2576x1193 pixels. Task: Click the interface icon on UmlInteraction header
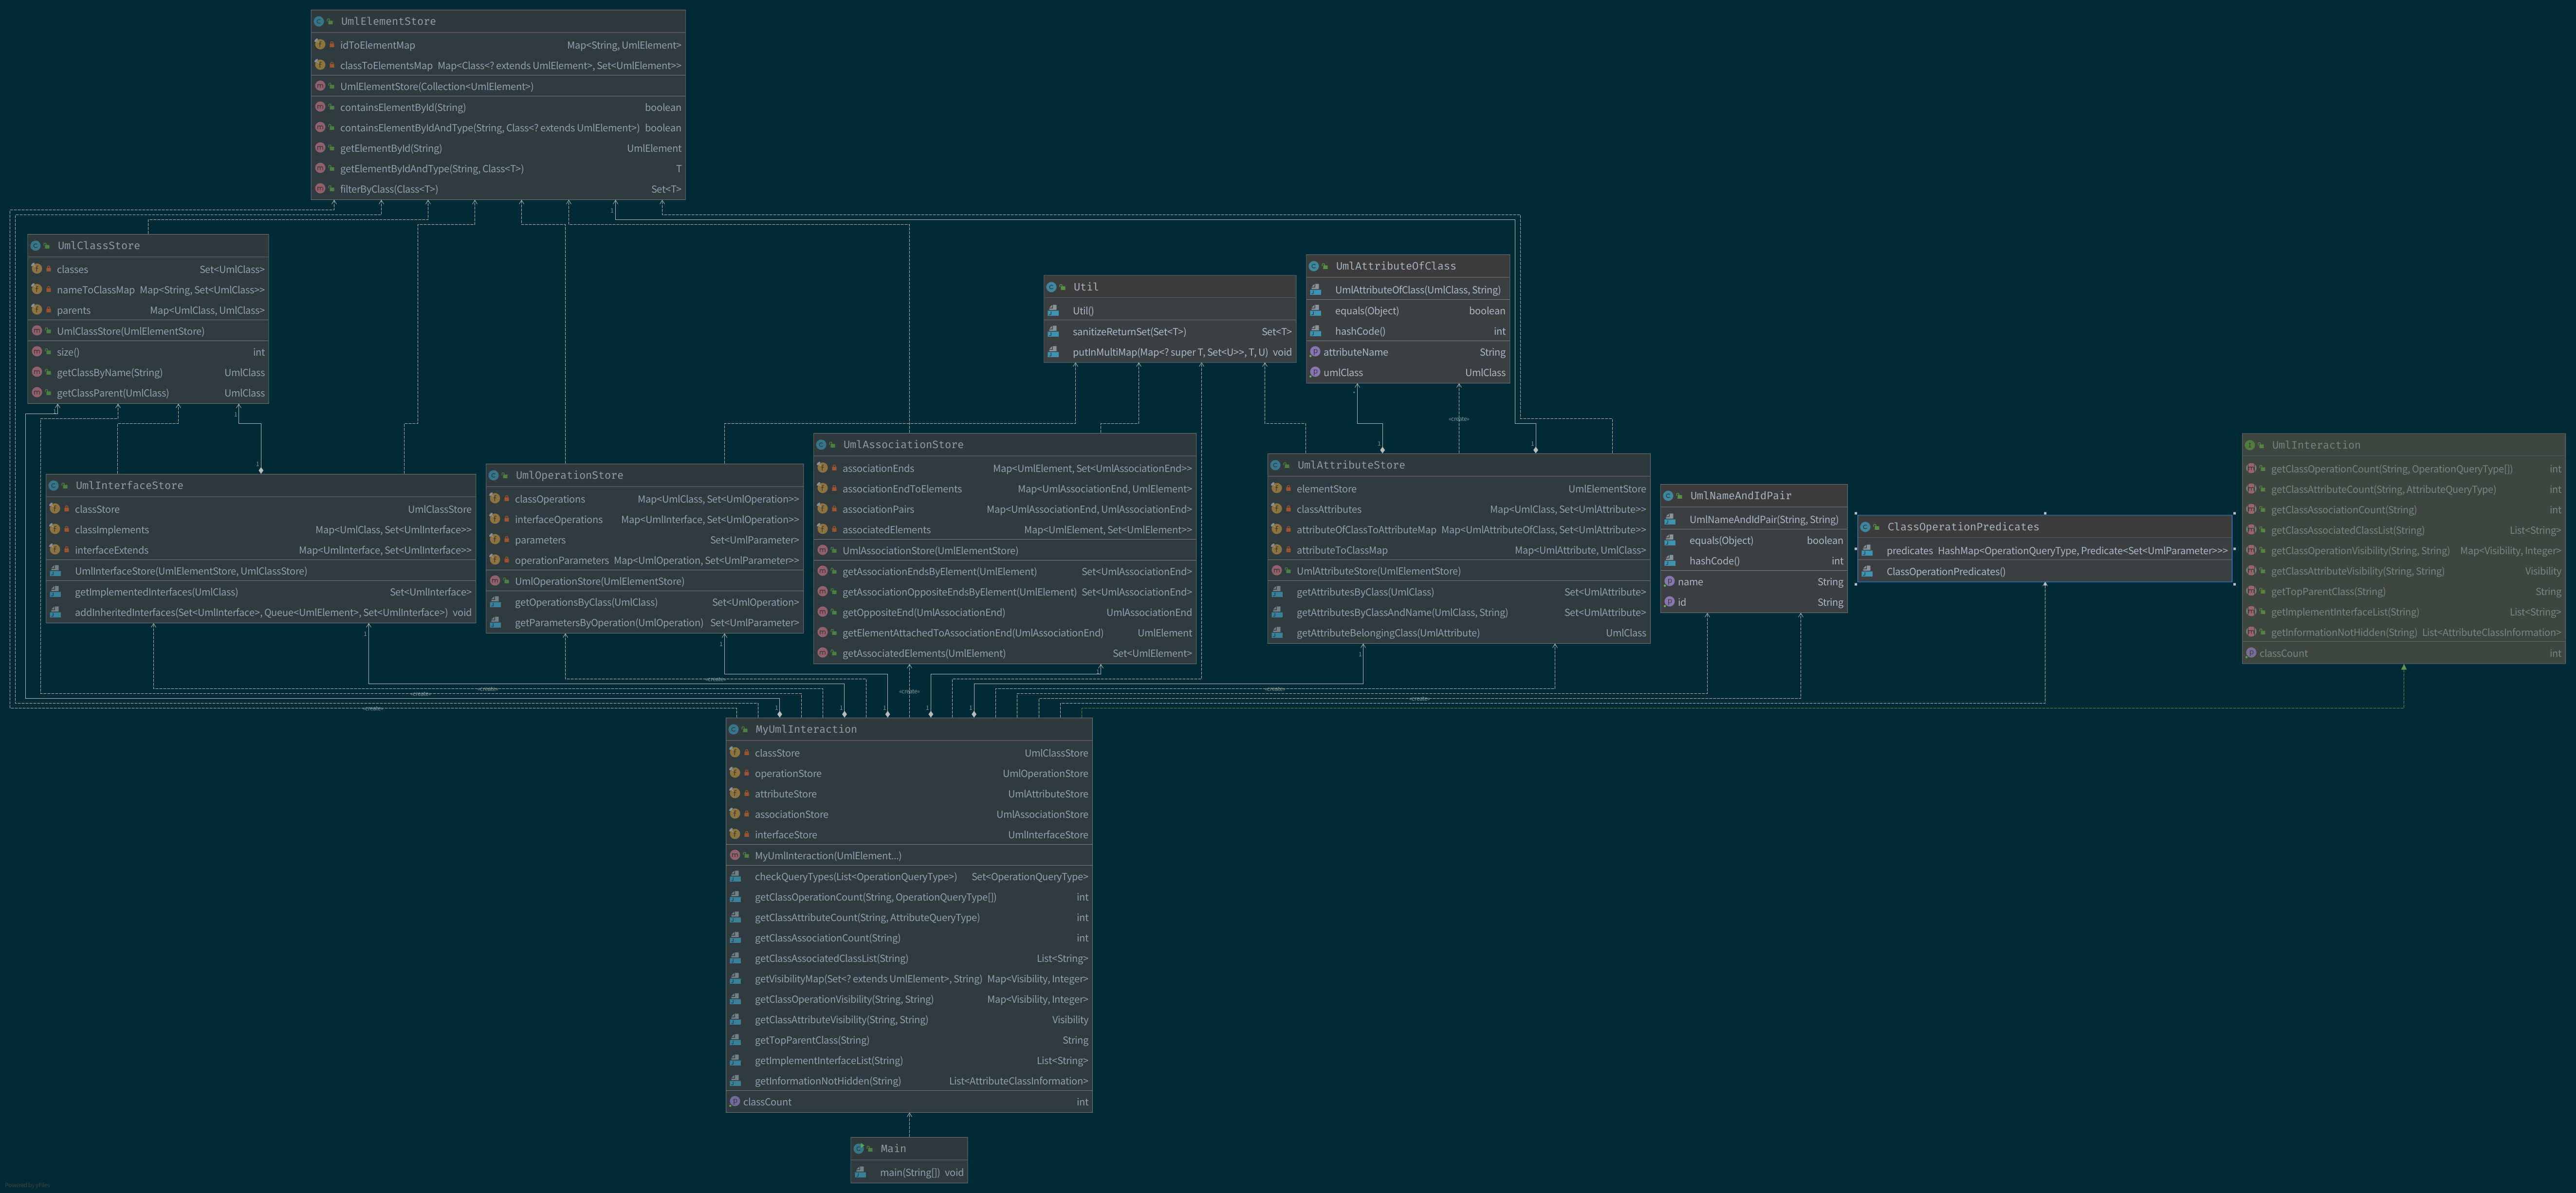(x=2250, y=446)
